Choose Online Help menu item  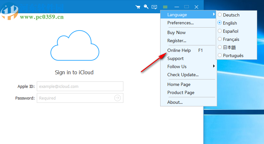pyautogui.click(x=179, y=50)
